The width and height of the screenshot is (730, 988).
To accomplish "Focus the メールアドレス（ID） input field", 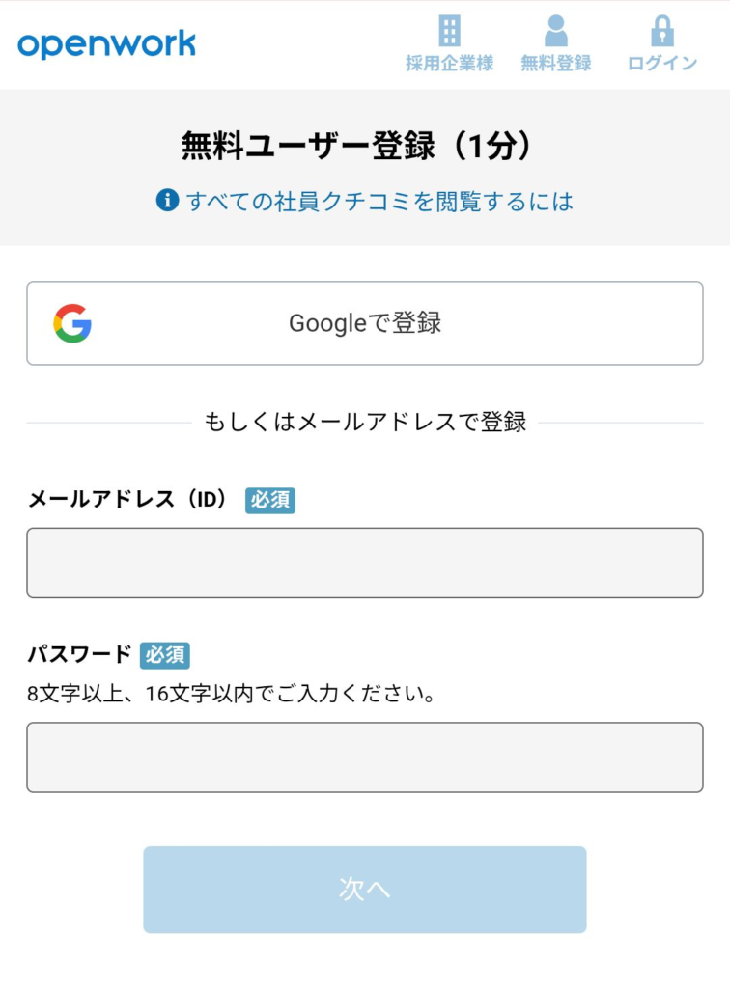I will click(365, 563).
